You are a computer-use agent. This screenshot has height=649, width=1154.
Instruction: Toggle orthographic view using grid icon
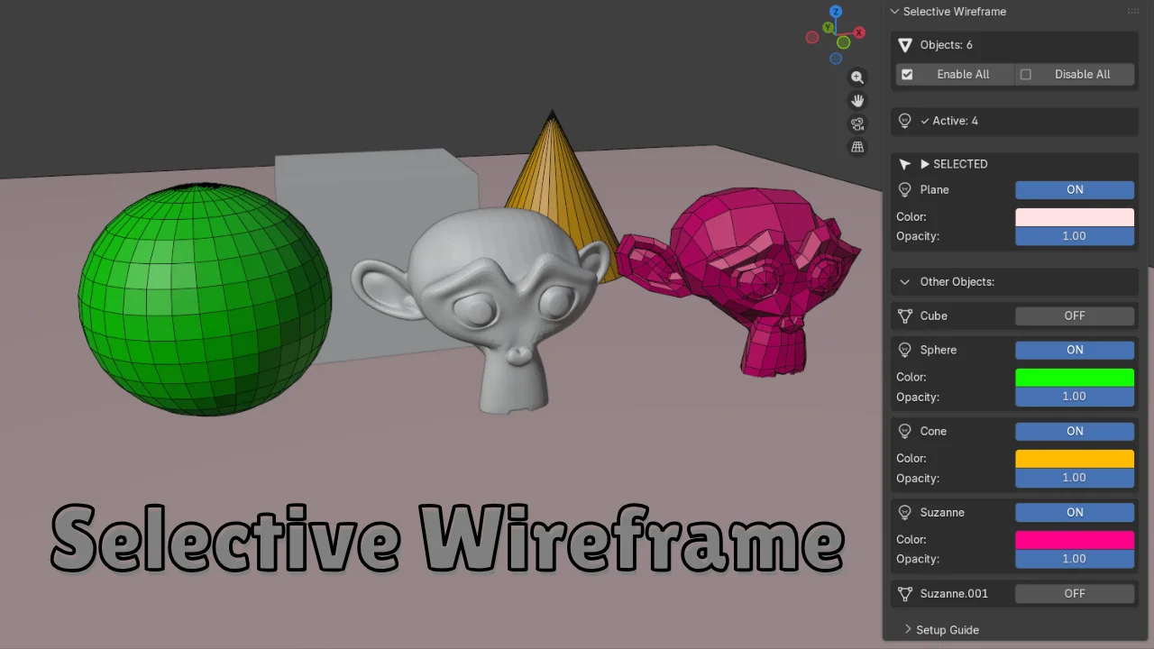tap(856, 147)
